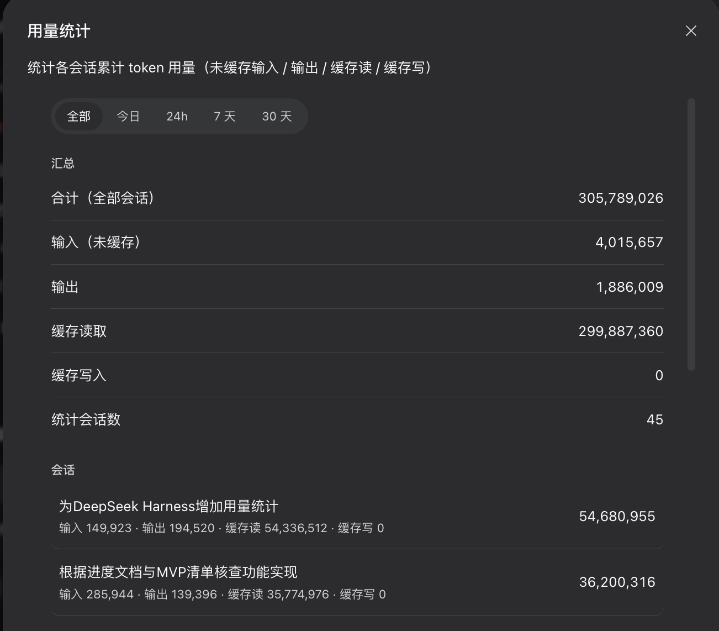
Task: Switch to the 24h tab
Action: [177, 117]
